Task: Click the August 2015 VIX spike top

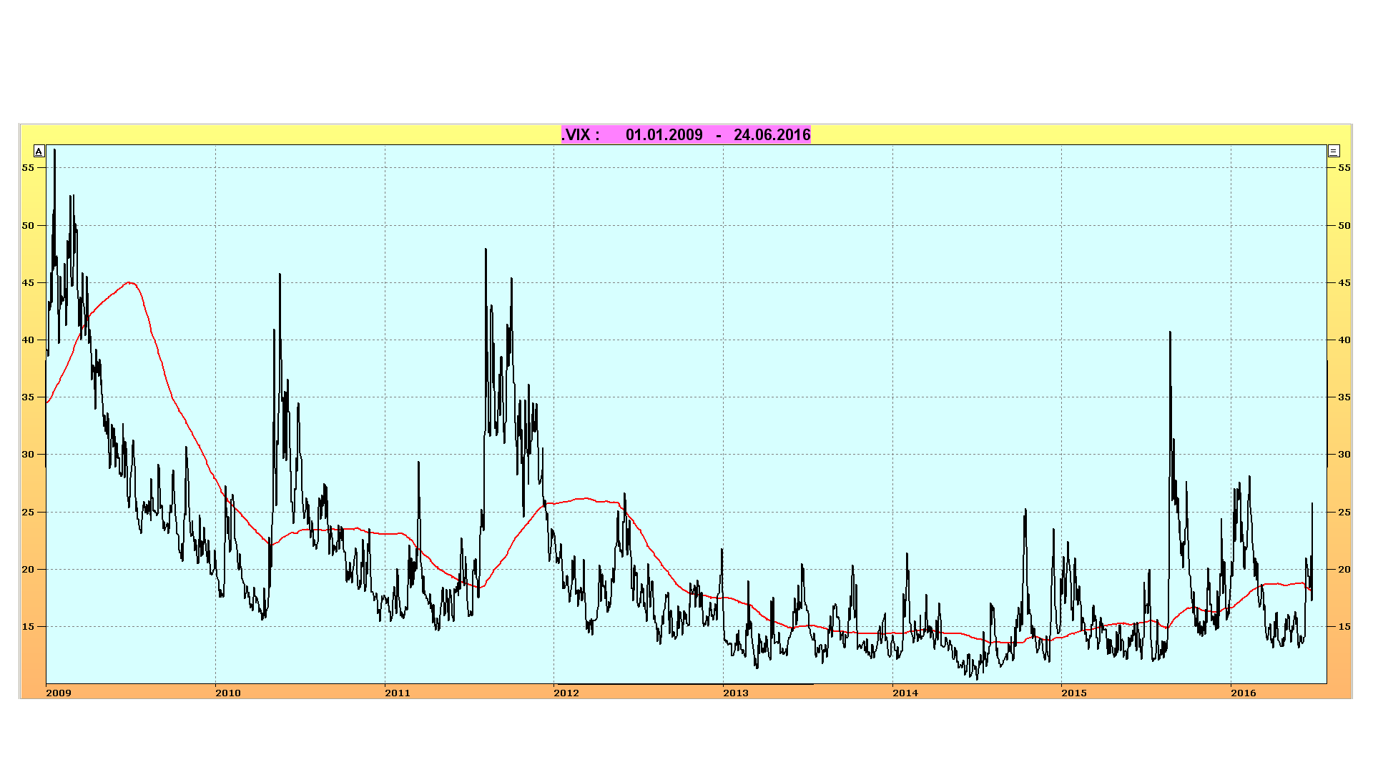Action: pos(1170,333)
